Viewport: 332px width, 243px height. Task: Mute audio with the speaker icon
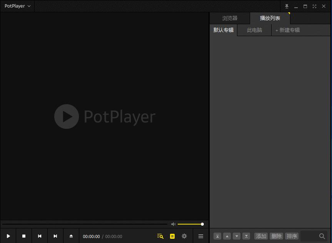[173, 224]
